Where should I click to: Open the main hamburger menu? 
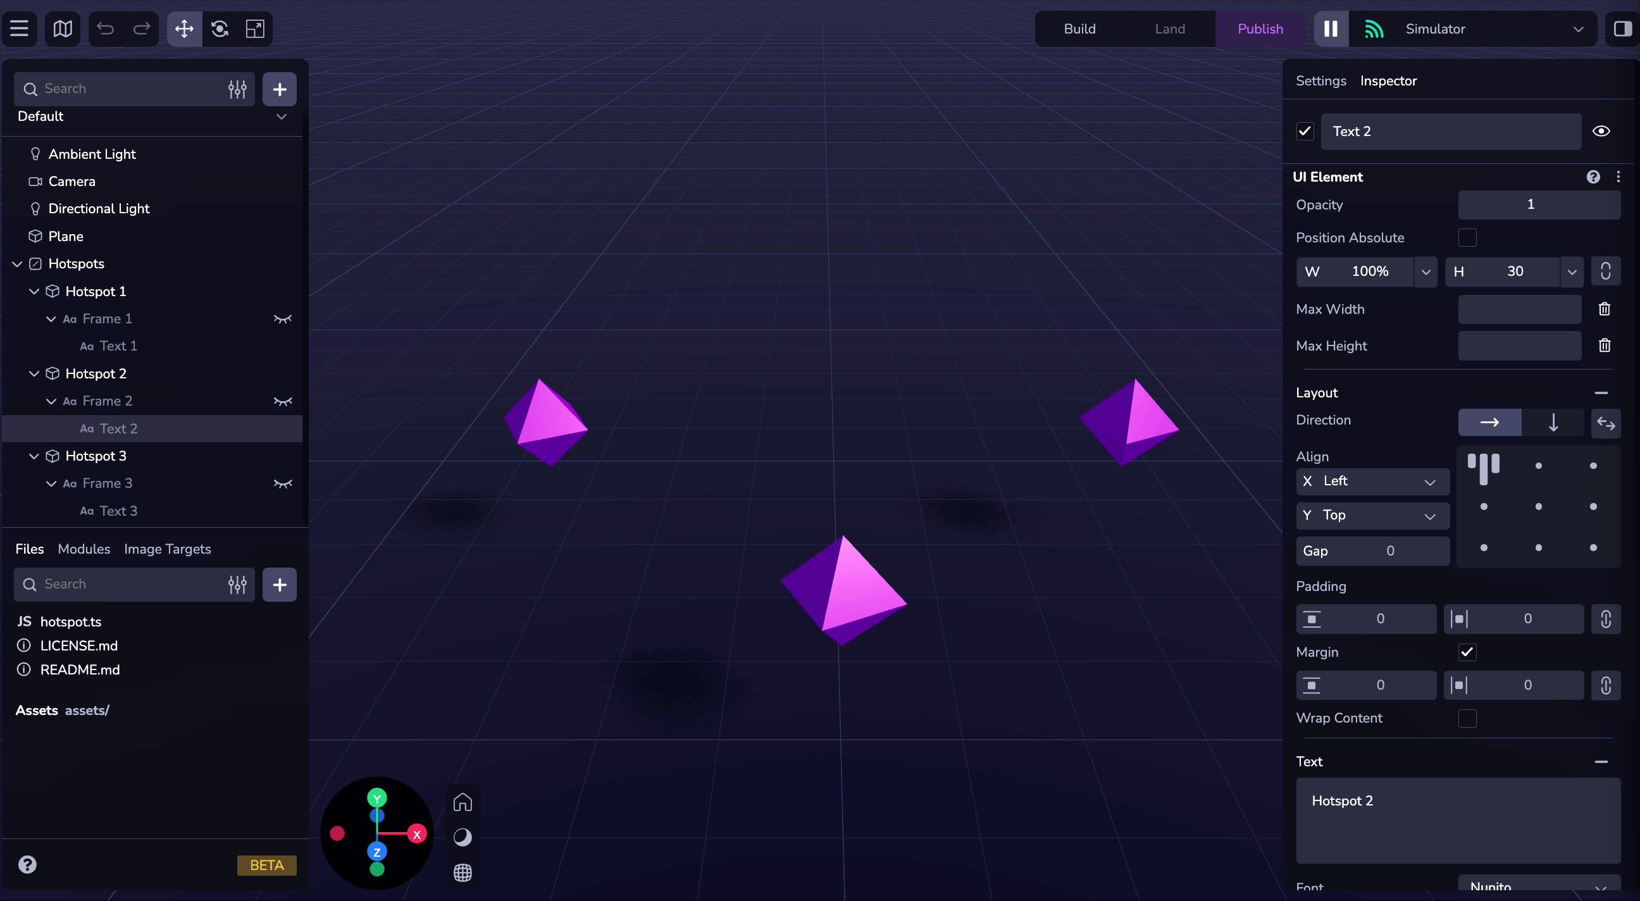click(x=19, y=28)
